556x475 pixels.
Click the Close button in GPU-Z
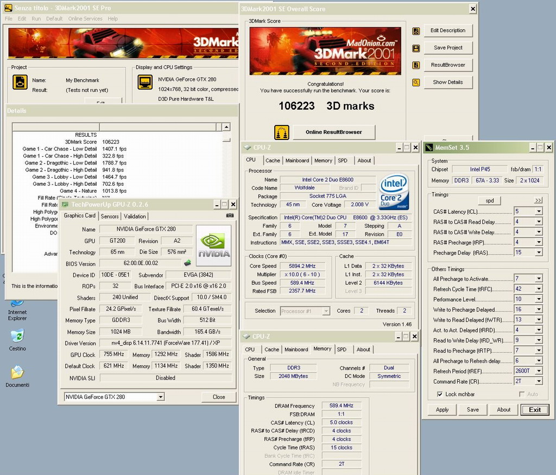[x=219, y=397]
